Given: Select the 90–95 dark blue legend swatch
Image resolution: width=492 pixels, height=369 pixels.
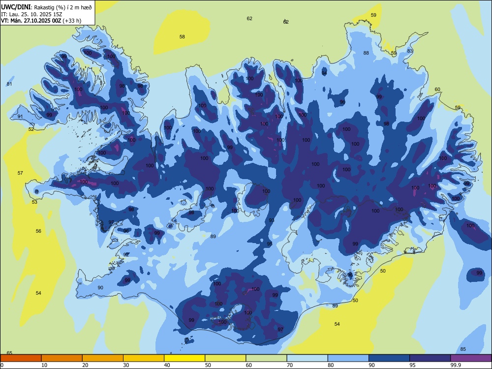Looking at the screenshot, I should pos(389,358).
